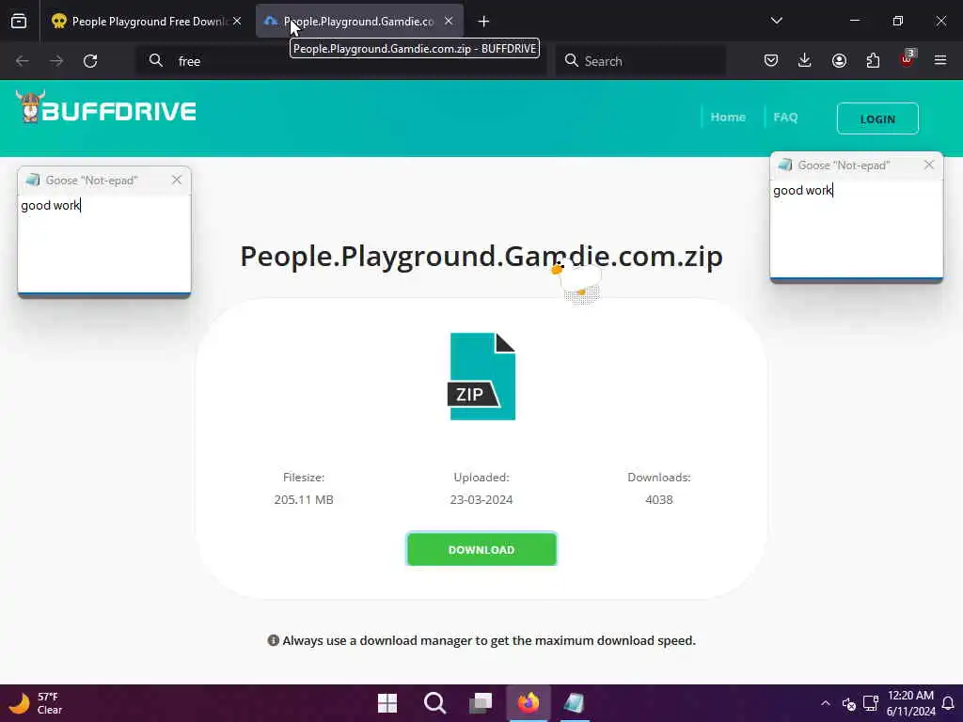Open Windows taskbar Search

click(x=434, y=703)
